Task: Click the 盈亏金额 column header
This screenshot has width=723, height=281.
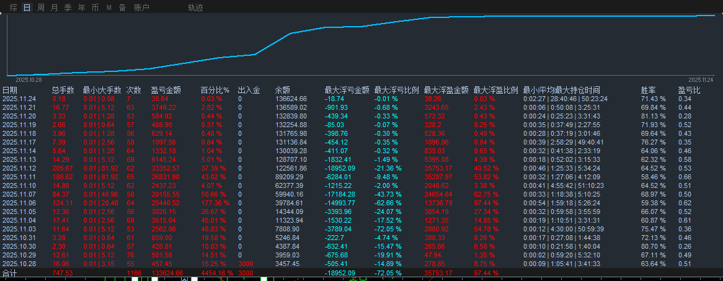Action: 166,91
